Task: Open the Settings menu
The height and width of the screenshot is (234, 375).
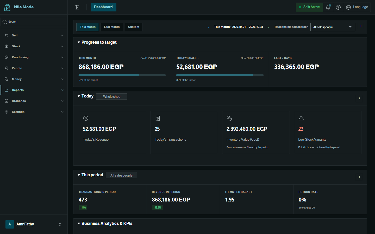Action: tap(34, 112)
